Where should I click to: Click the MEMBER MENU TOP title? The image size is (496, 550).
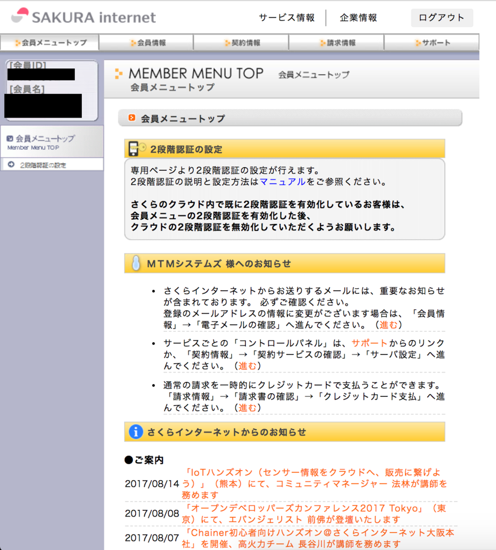[196, 73]
